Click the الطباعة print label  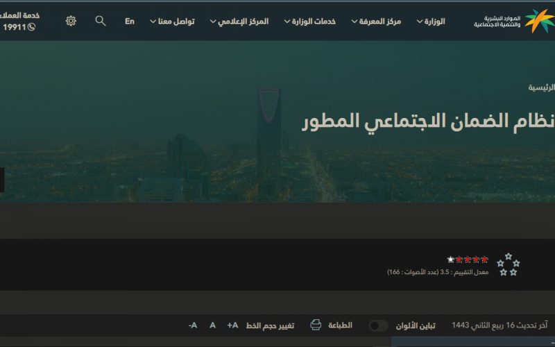[340, 325]
